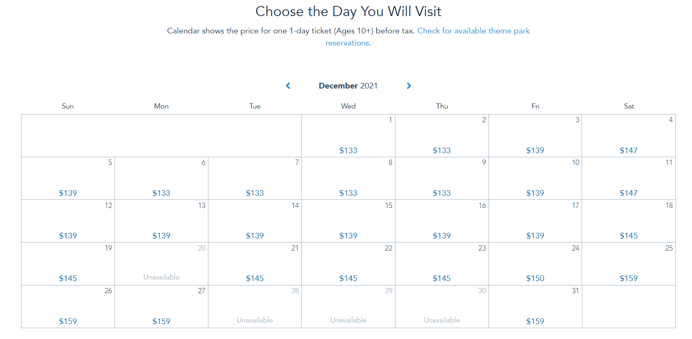This screenshot has width=692, height=339.
Task: Click the unavailable December 20 cell
Action: (x=161, y=264)
